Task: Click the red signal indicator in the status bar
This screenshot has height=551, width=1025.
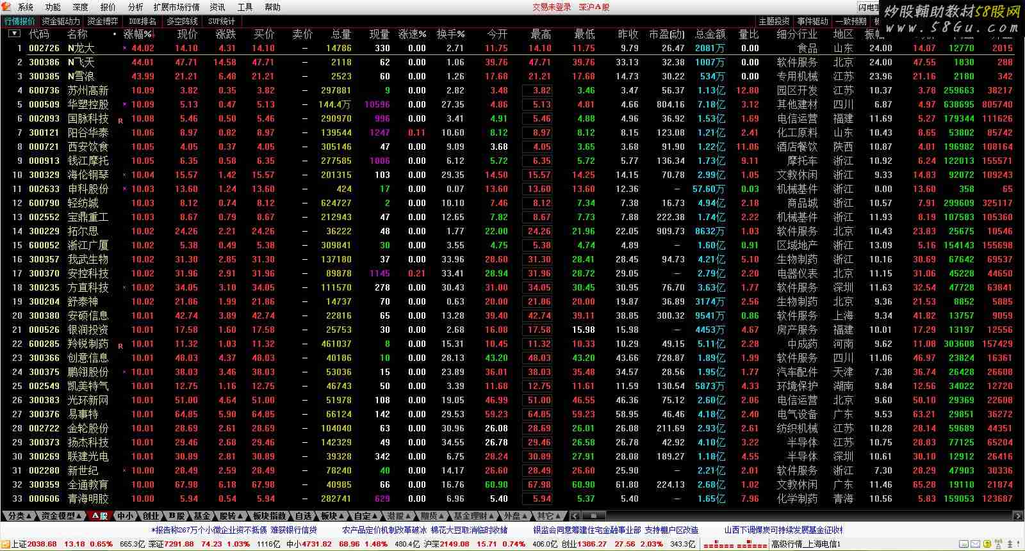Action: point(735,545)
